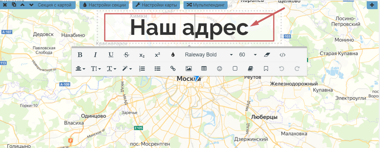The height and width of the screenshot is (148, 380).
Task: Switch to HTML code view
Action: click(282, 55)
